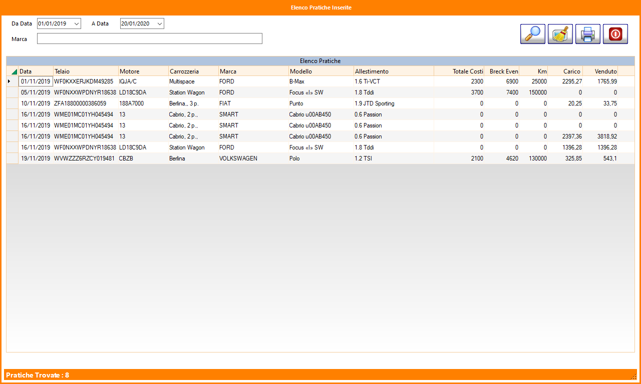Click the printer button
The image size is (641, 384).
(588, 34)
